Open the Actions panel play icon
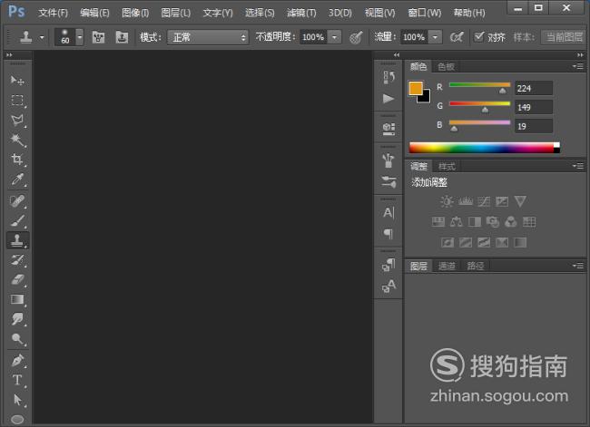 click(388, 99)
